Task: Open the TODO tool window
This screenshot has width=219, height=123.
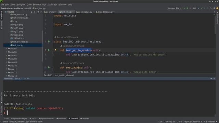Action: tap(33, 119)
